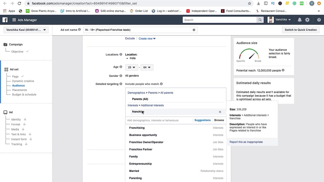Click the Ad set grid icon in sidebar
This screenshot has height=182, width=324.
click(6, 69)
